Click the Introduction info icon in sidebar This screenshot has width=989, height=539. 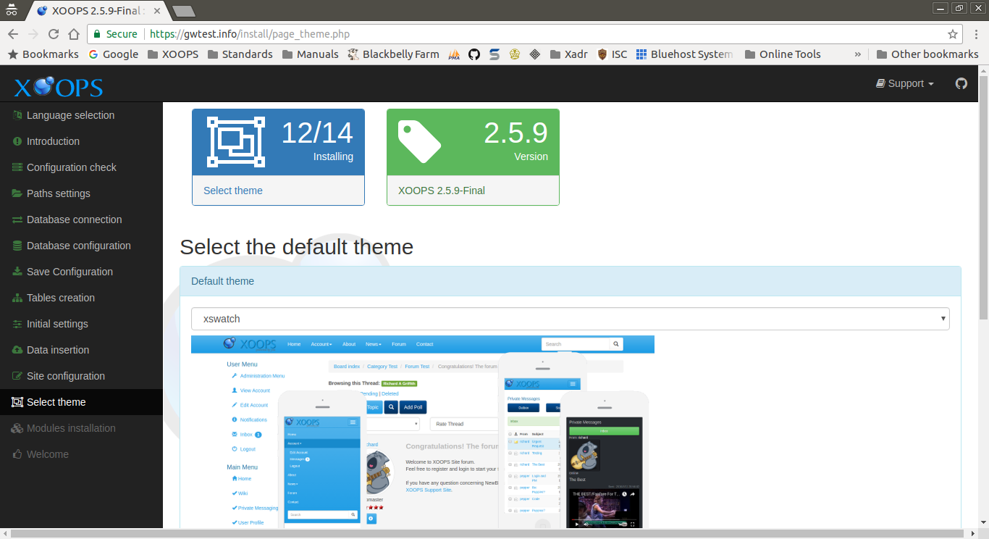click(16, 141)
